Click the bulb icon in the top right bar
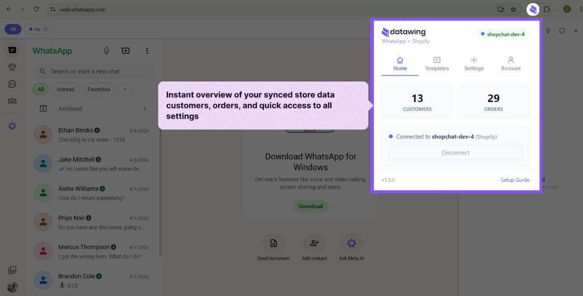The width and height of the screenshot is (583, 296). (548, 31)
